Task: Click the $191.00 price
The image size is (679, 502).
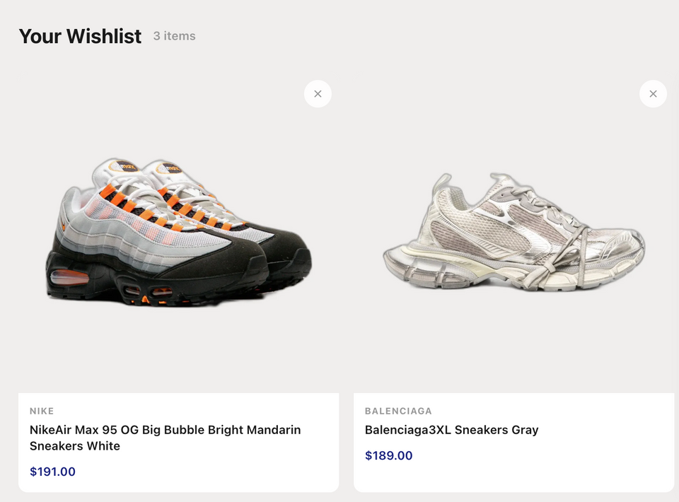Action: (52, 472)
